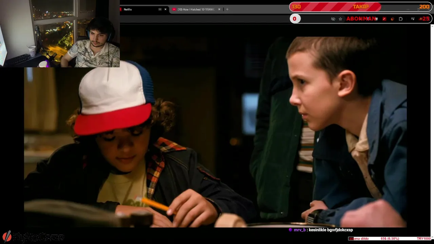Viewport: 434px width, 244px height.
Task: Click the crossed-out eye icon in address bar
Action: point(333,19)
